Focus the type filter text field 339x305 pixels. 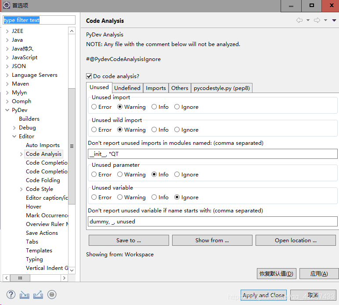39,20
